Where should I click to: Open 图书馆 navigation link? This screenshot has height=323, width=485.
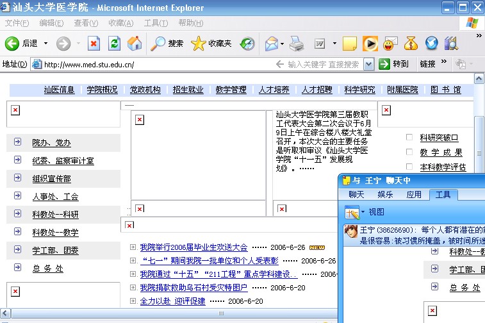click(x=446, y=90)
